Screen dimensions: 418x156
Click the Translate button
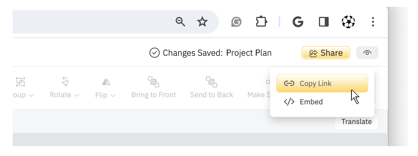pos(357,122)
